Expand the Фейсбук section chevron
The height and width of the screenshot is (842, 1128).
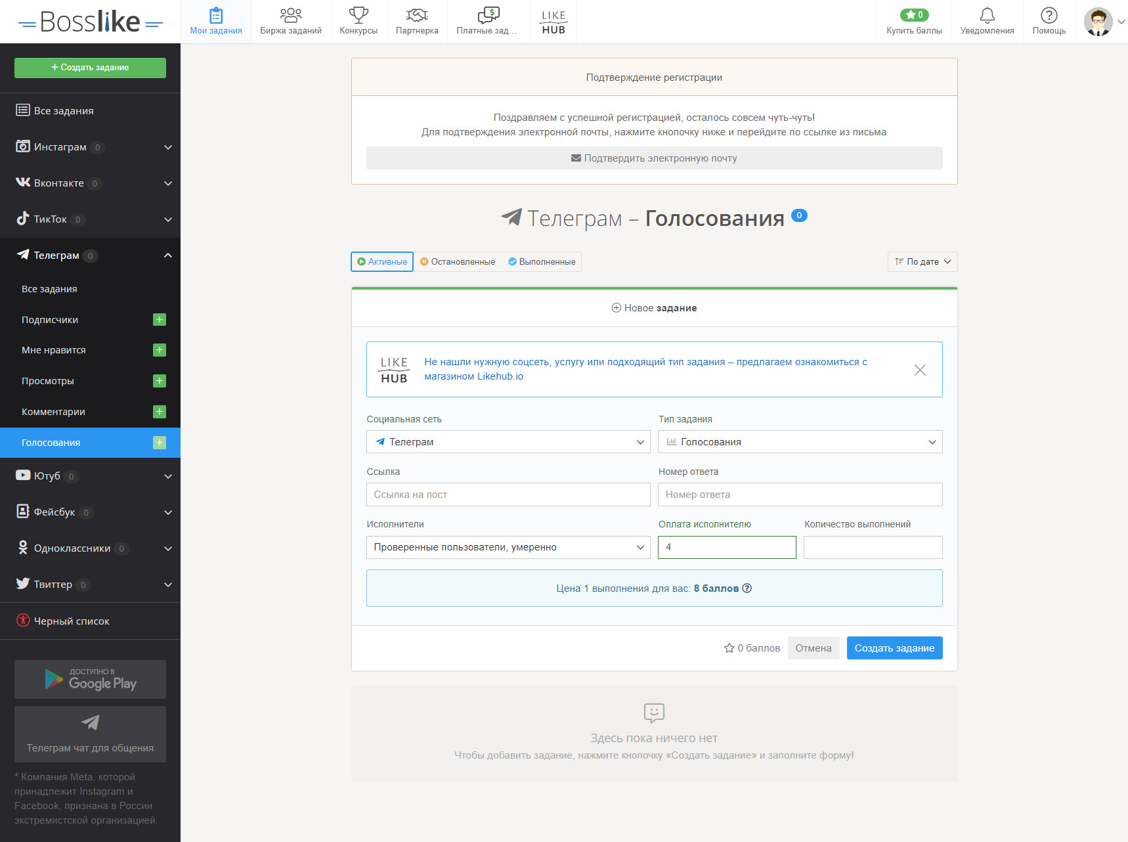(x=168, y=512)
